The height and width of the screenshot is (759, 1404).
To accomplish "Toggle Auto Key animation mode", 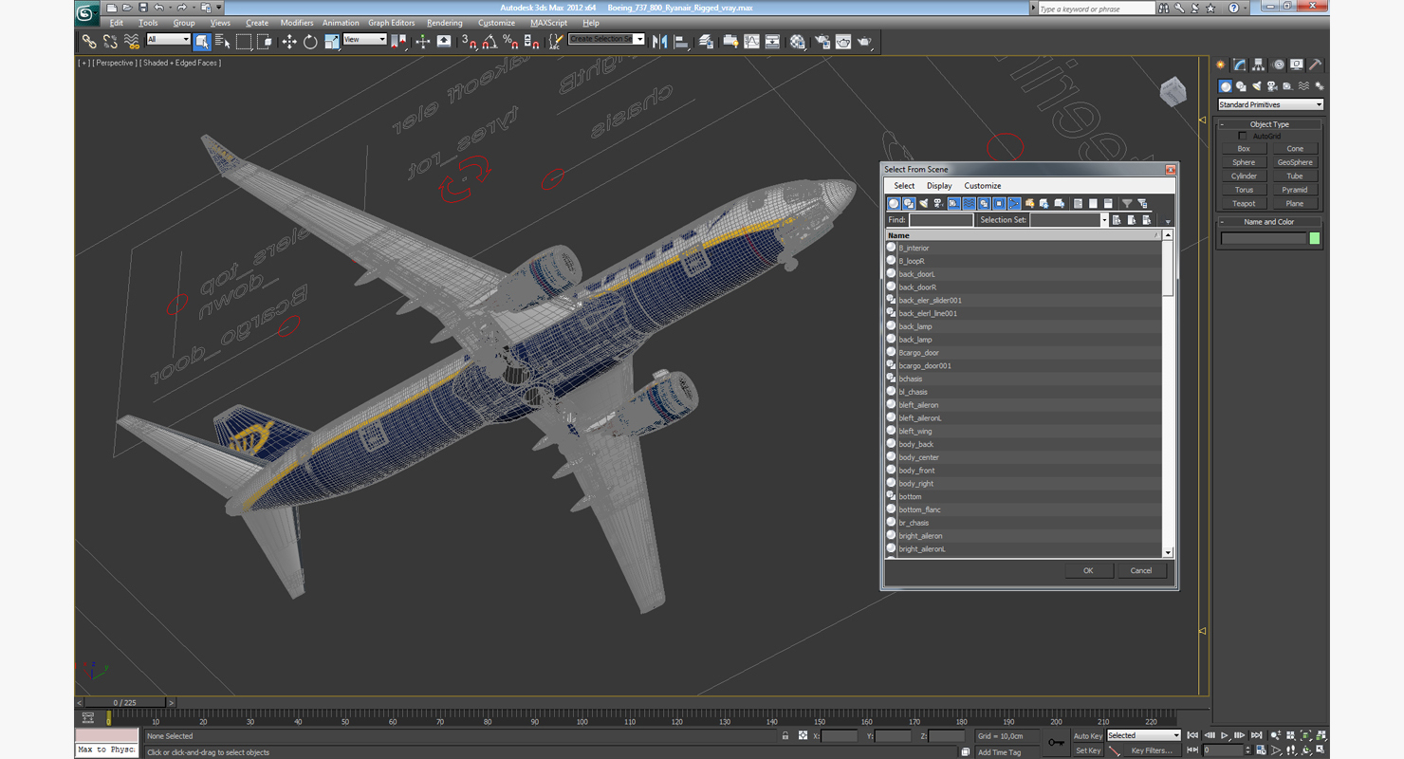I will tap(1088, 736).
